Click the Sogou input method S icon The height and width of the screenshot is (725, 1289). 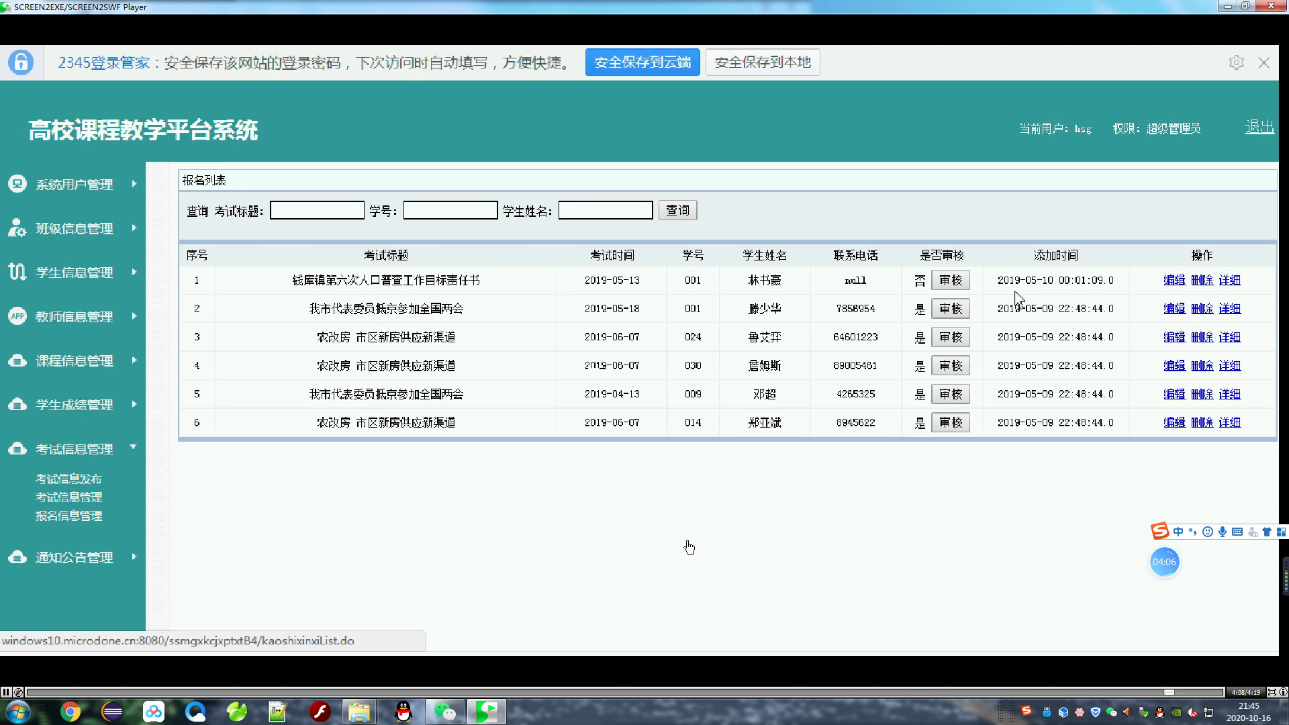click(x=1159, y=531)
